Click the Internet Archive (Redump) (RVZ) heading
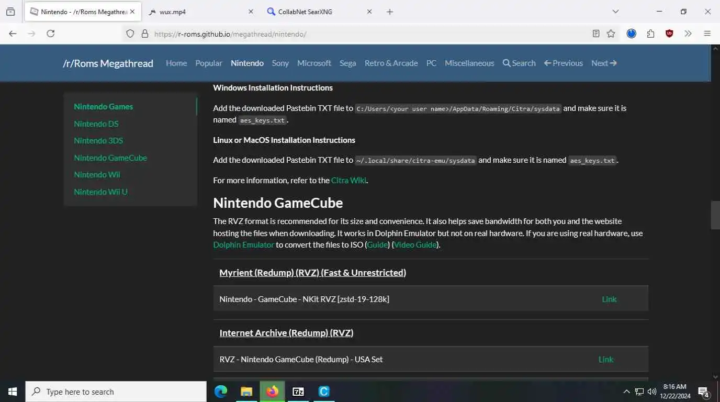The height and width of the screenshot is (402, 720). click(x=286, y=332)
